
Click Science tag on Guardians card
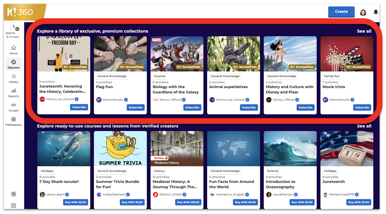pos(159,76)
